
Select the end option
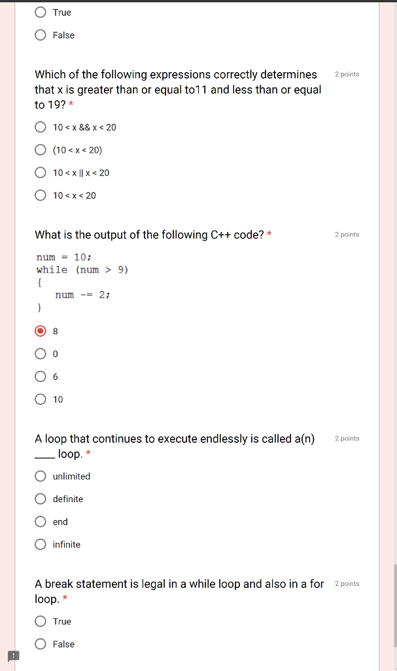(x=40, y=522)
